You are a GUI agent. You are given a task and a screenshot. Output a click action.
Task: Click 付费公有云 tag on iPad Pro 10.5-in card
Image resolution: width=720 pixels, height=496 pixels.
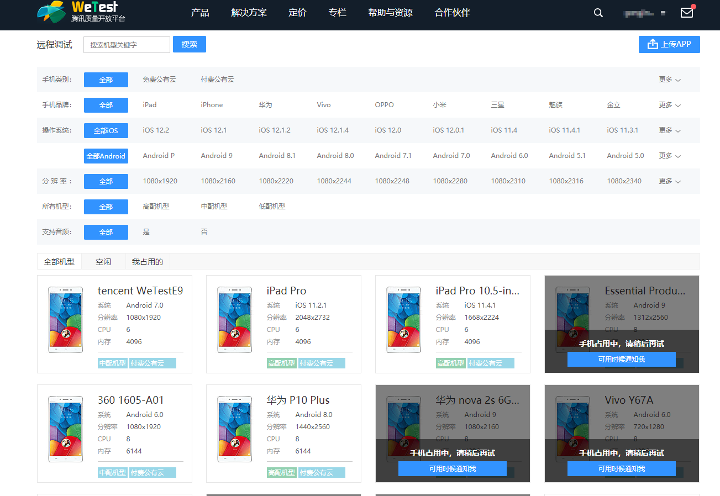[491, 363]
